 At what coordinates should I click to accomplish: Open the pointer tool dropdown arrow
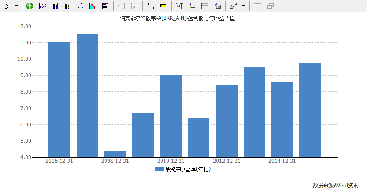pos(16,6)
